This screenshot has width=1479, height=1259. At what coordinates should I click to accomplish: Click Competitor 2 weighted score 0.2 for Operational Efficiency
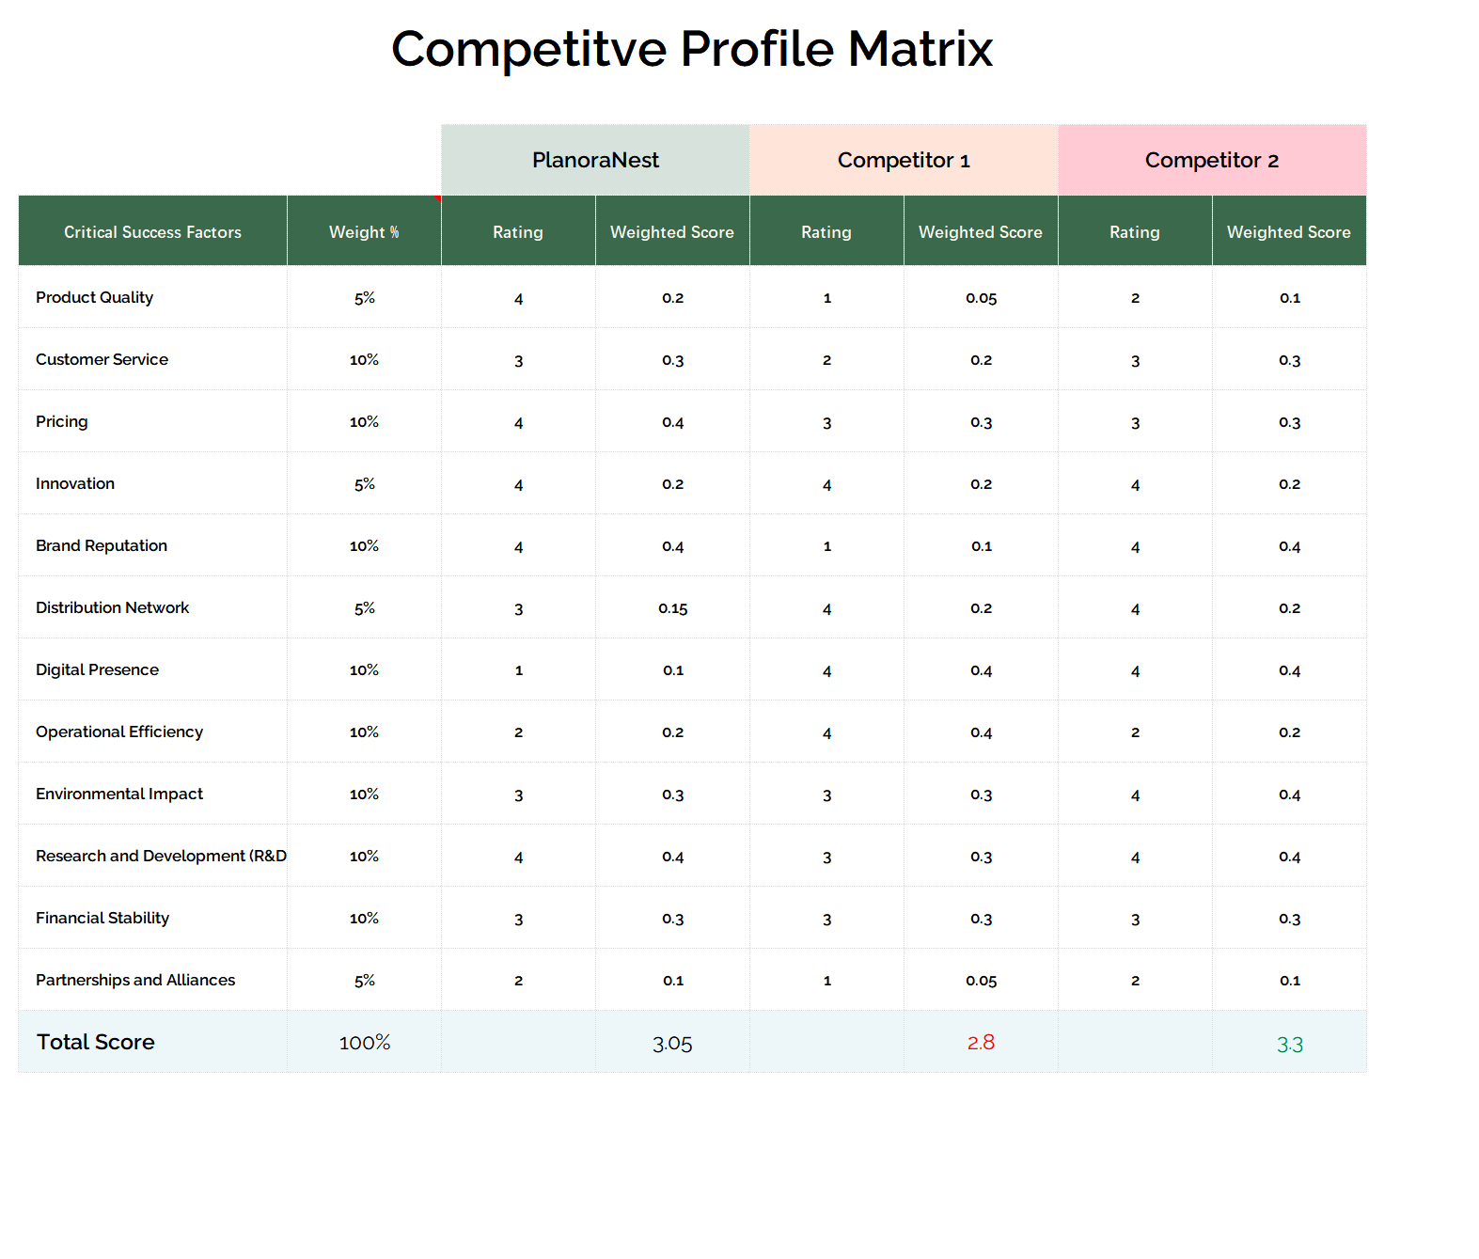click(1290, 732)
